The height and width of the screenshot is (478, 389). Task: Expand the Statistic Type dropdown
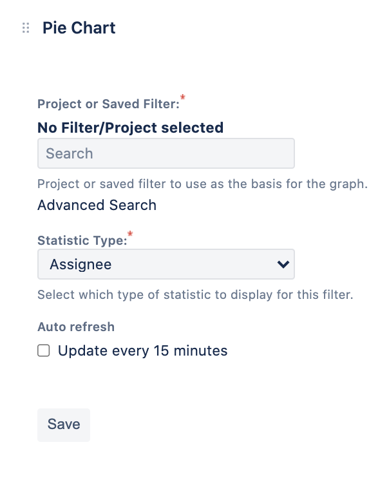coord(166,264)
